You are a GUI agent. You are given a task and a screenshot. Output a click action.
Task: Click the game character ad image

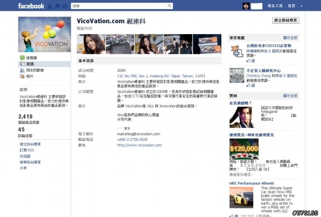point(242,118)
